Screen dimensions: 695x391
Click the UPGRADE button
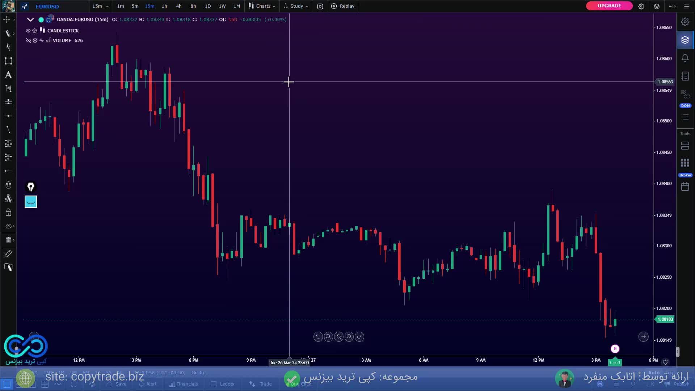pos(609,6)
